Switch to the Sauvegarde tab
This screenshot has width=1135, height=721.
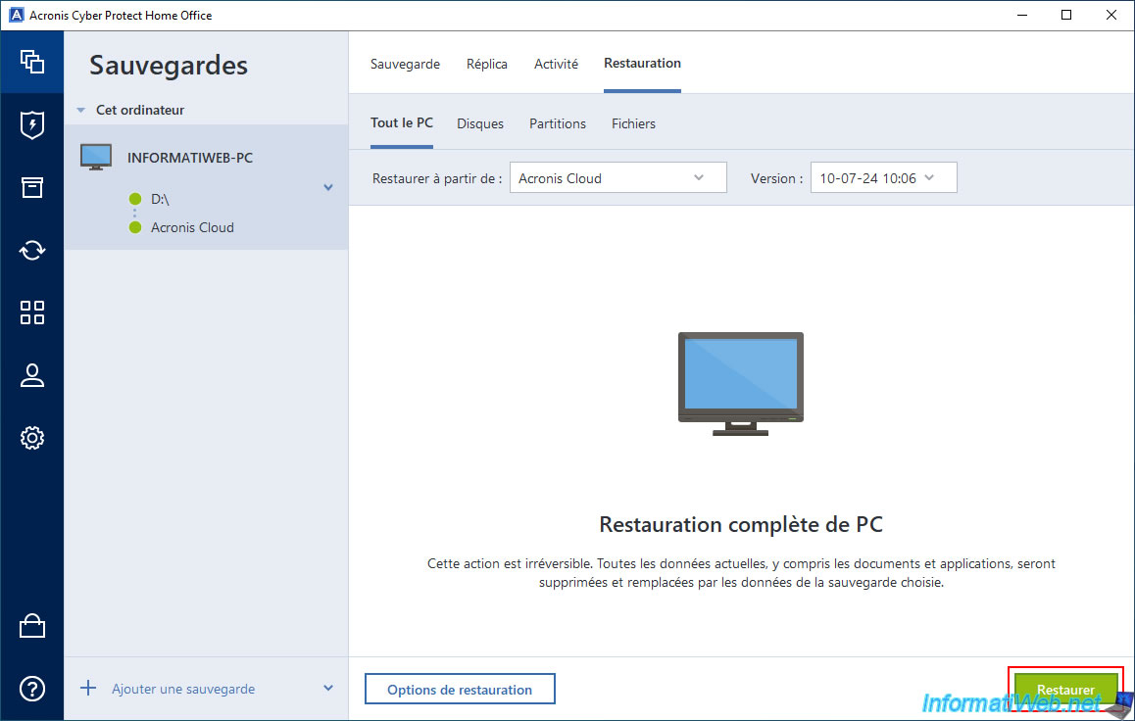tap(405, 64)
